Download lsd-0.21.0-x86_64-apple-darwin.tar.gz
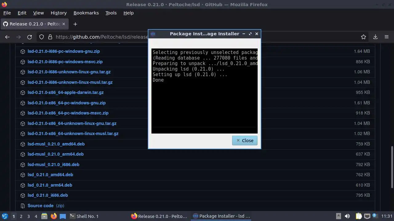Screen dimensions: 394x221 coord(66,92)
